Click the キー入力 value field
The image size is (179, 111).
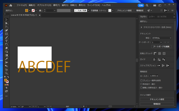(x=154, y=76)
